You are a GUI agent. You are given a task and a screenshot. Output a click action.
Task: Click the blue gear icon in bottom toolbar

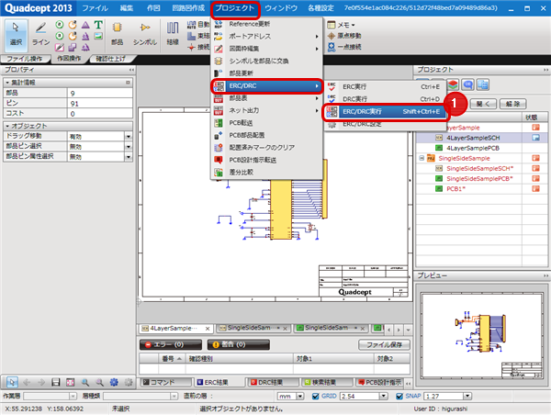click(x=114, y=382)
